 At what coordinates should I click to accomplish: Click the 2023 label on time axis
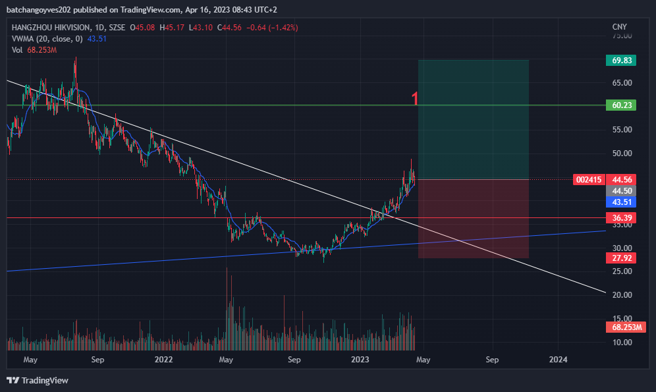click(360, 359)
